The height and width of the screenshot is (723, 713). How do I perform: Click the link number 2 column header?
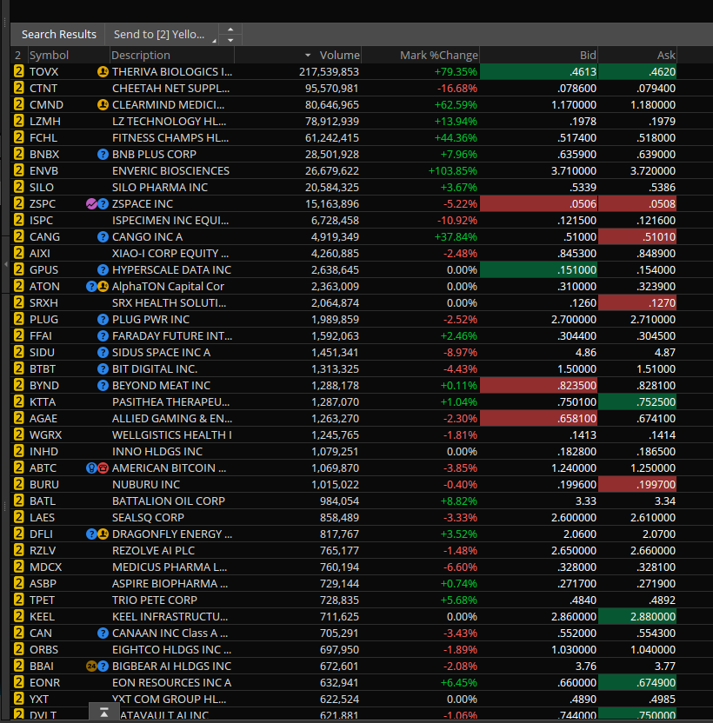[x=18, y=56]
